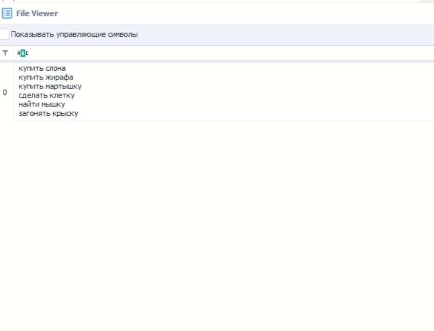Open the filter funnel icon
The height and width of the screenshot is (331, 434).
click(x=5, y=53)
